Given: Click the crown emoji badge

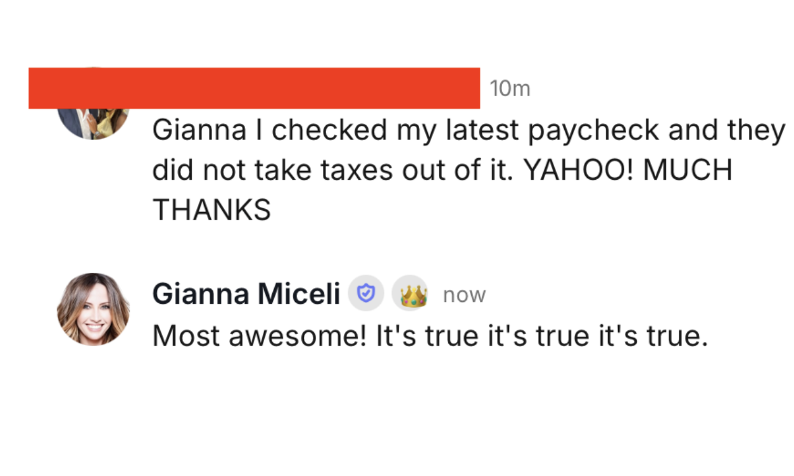Looking at the screenshot, I should tap(410, 294).
